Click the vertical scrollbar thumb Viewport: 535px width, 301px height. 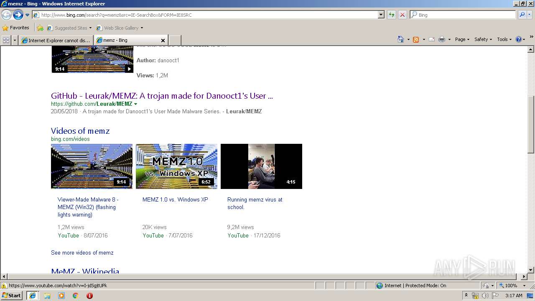click(x=531, y=125)
